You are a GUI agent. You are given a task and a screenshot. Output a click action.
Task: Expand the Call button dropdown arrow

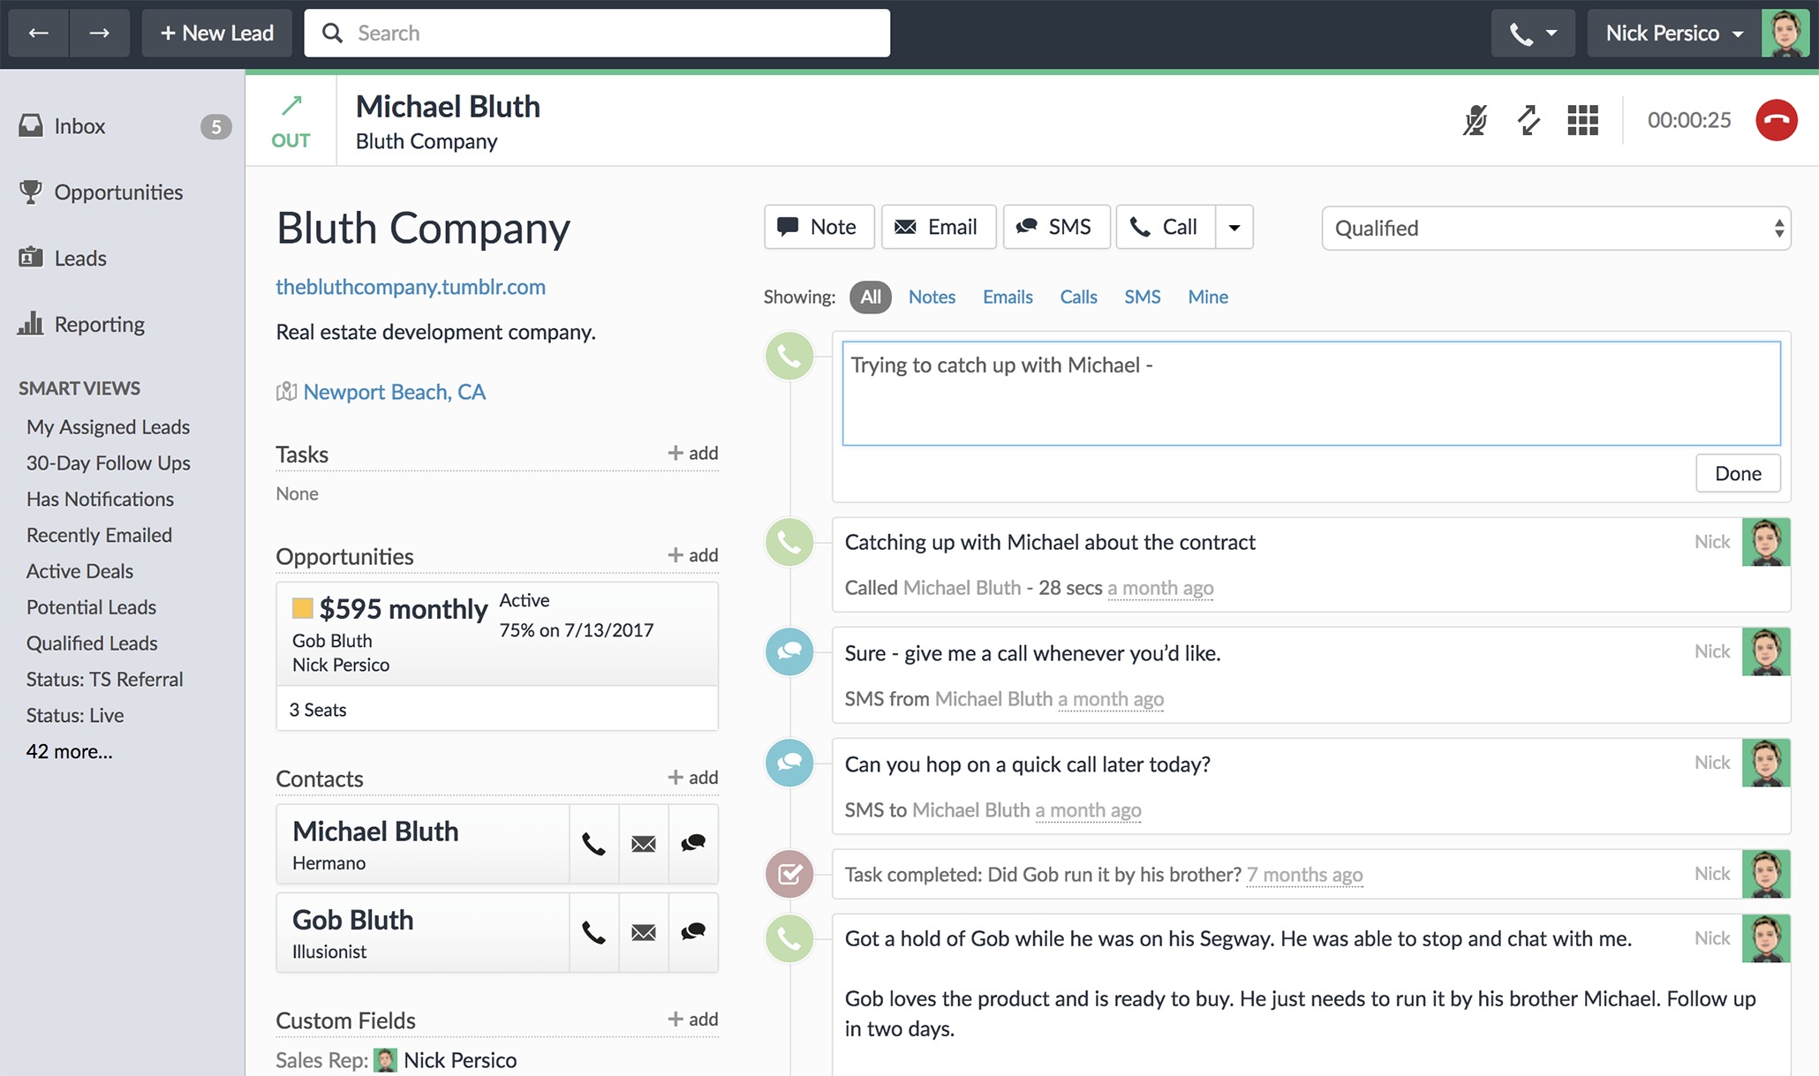click(1234, 228)
